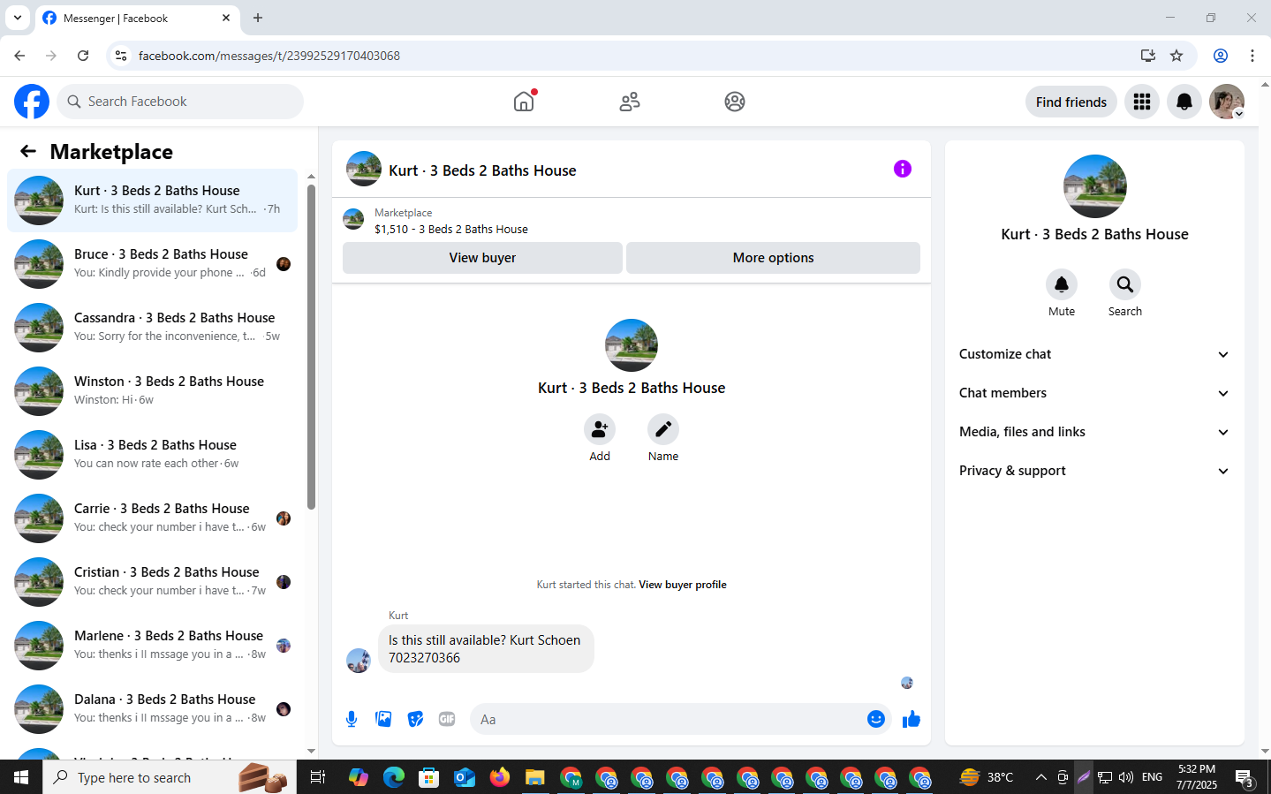Click View buyer button

pos(482,258)
